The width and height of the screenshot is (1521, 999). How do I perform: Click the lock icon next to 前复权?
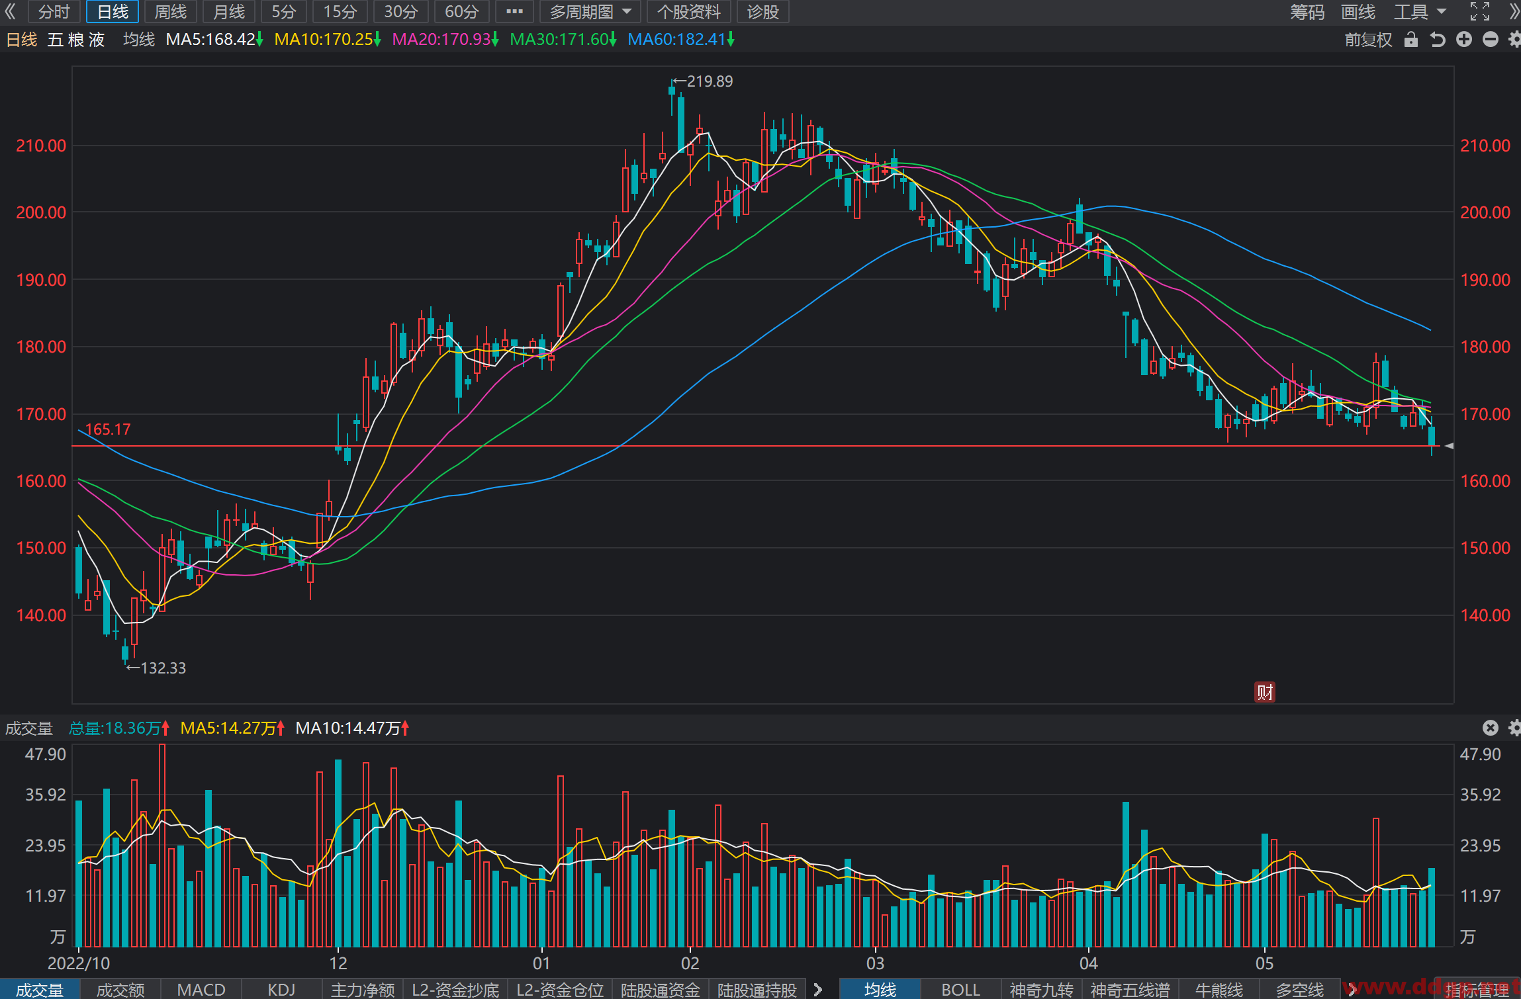[x=1410, y=40]
